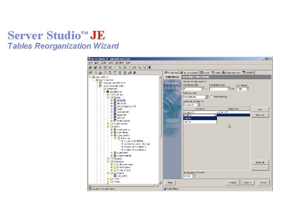
Task: Click the binoculars find icon in the toolbar
Action: click(134, 68)
